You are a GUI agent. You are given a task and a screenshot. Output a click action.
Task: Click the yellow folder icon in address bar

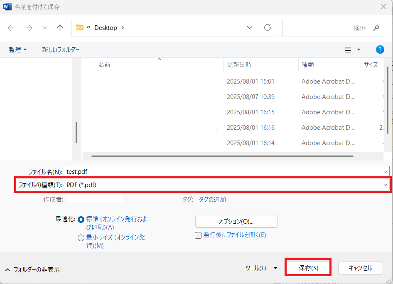pyautogui.click(x=79, y=27)
